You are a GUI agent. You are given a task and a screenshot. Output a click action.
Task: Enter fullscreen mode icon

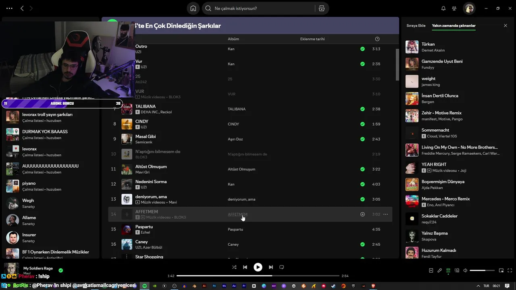510,271
